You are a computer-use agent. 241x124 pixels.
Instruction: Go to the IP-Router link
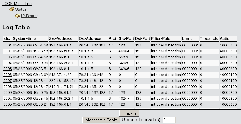[x=29, y=16]
